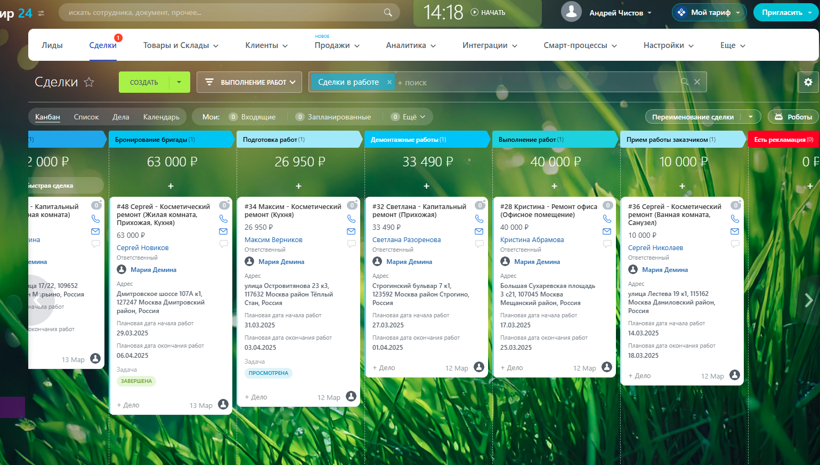This screenshot has width=820, height=465.
Task: Add the Сделки page to favorites with the star
Action: click(x=89, y=82)
